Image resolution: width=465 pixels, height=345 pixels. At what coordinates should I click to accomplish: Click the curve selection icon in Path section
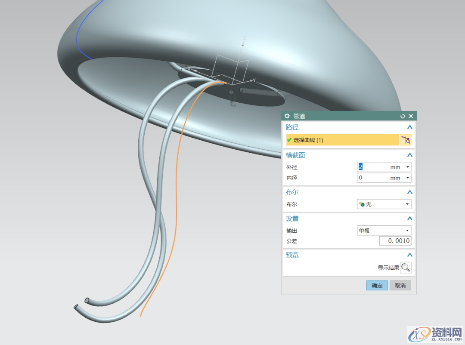pos(406,140)
